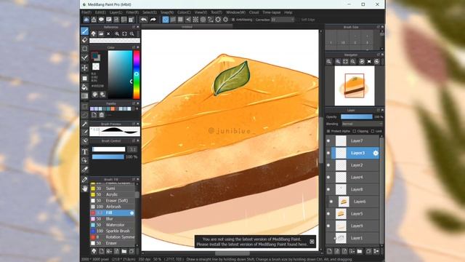465x262 pixels.
Task: Enable the Clipping checkbox
Action: (355, 131)
